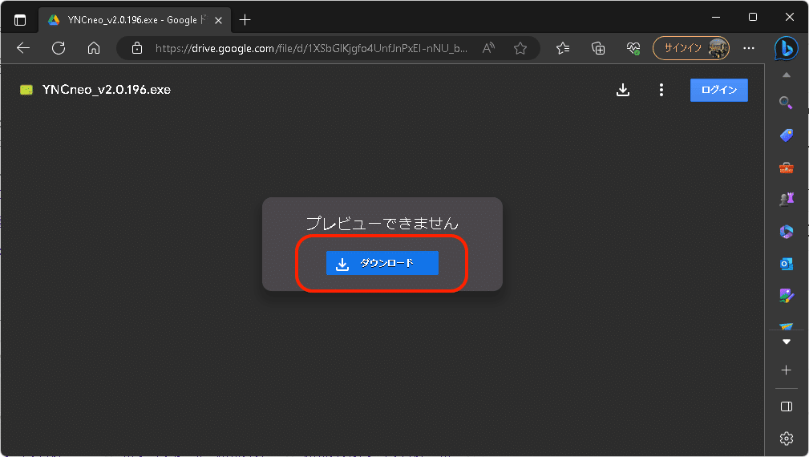Reload the current page
The width and height of the screenshot is (809, 457).
click(59, 48)
